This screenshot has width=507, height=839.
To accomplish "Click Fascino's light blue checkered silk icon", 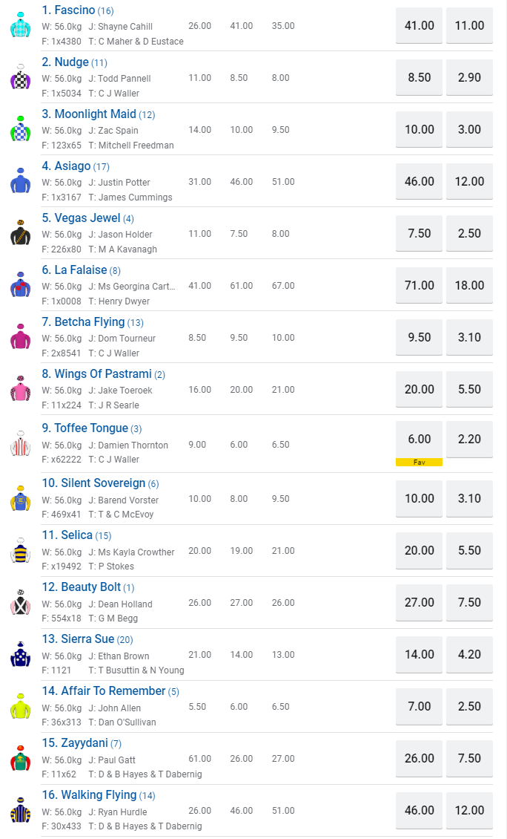I will tap(20, 25).
